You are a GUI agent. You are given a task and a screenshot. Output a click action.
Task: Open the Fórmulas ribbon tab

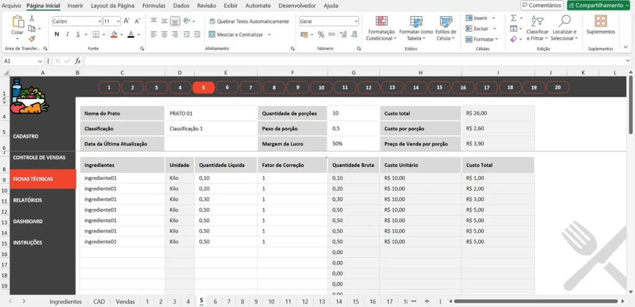coord(154,6)
